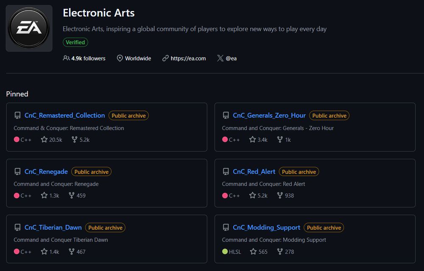The width and height of the screenshot is (424, 271).
Task: Click the repo icon for CnC_Generals_Zero_Hour
Action: tap(226, 116)
